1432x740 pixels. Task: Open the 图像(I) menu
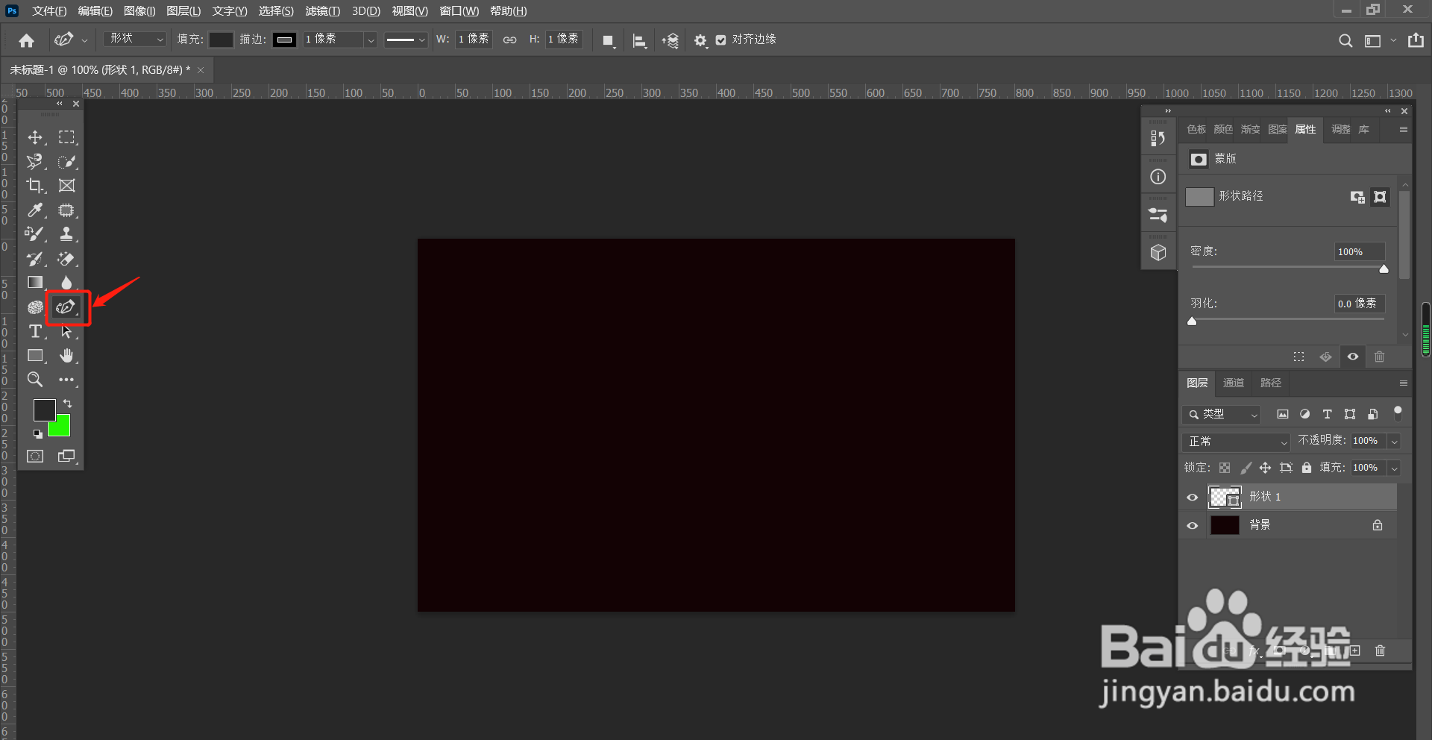click(139, 11)
